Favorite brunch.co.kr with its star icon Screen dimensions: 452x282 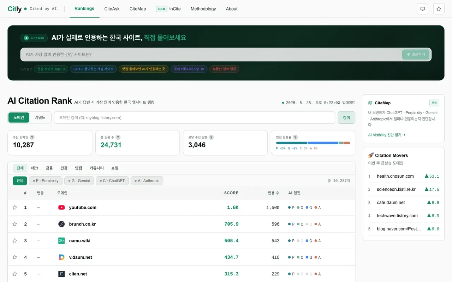click(x=15, y=224)
